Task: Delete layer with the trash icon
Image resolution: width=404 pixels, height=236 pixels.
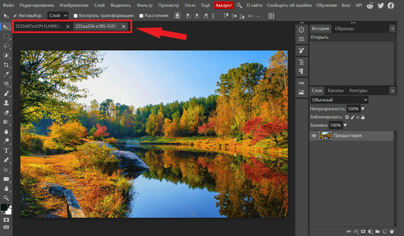Action: click(x=391, y=231)
